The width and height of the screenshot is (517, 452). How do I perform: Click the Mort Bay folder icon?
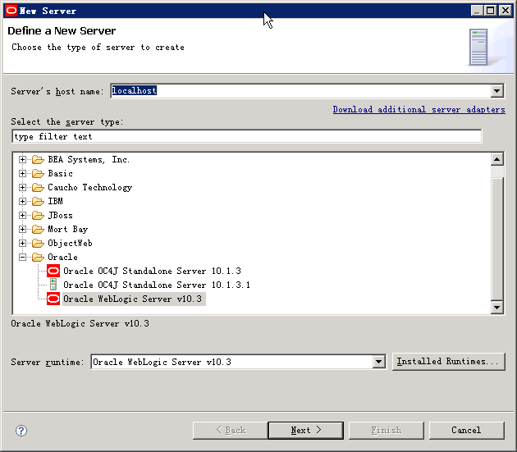point(38,230)
